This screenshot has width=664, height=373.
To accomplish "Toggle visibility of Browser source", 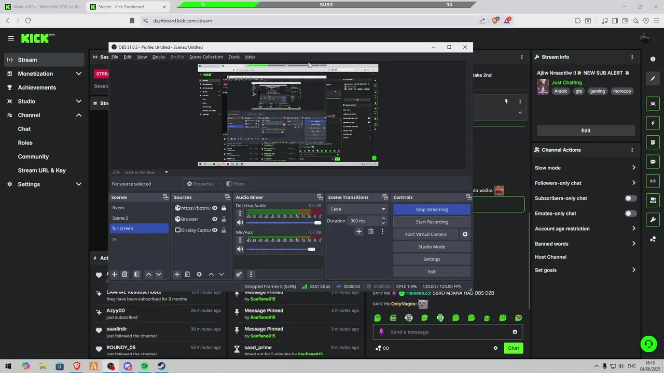I will (x=215, y=219).
